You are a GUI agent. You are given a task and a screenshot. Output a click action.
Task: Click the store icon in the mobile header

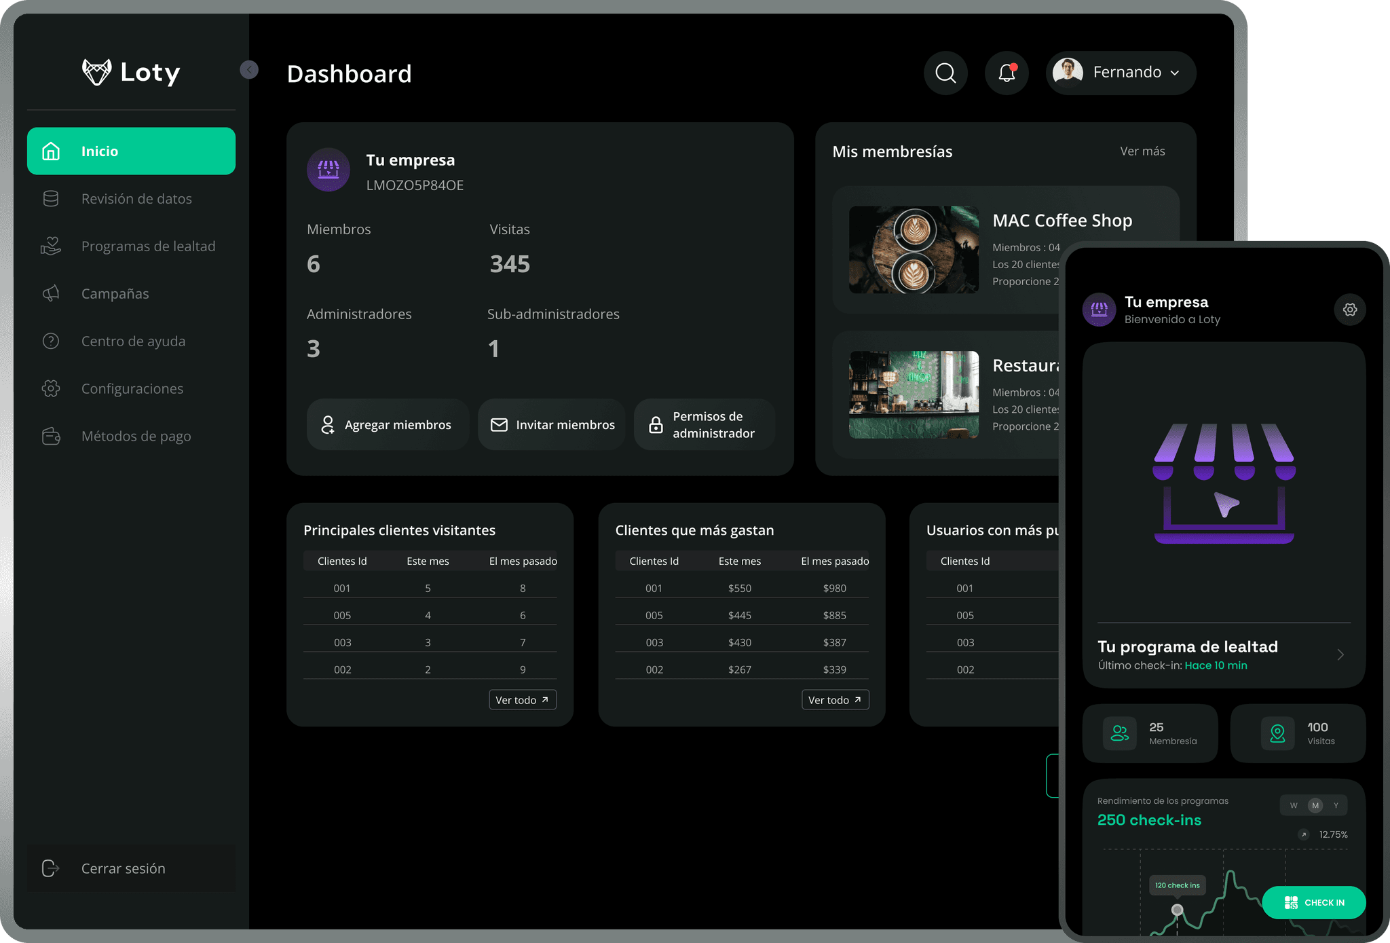click(x=1100, y=310)
